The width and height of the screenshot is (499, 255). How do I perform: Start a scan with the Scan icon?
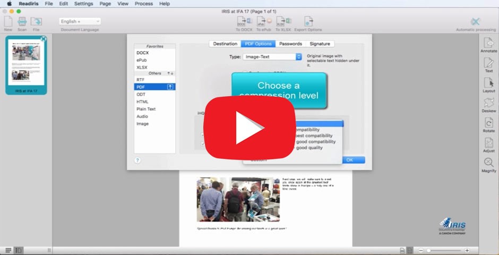tap(22, 22)
